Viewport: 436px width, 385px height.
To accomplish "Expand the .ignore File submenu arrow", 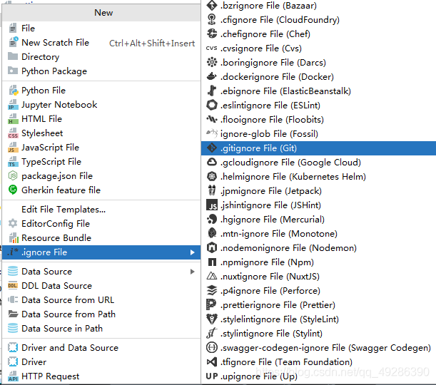I will coord(192,252).
